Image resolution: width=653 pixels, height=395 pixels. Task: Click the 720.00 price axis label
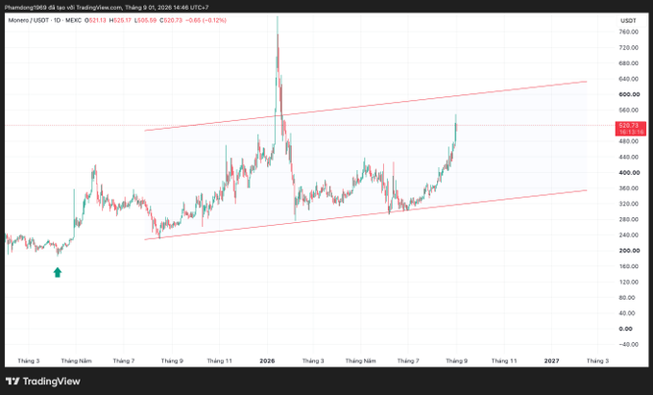point(629,48)
